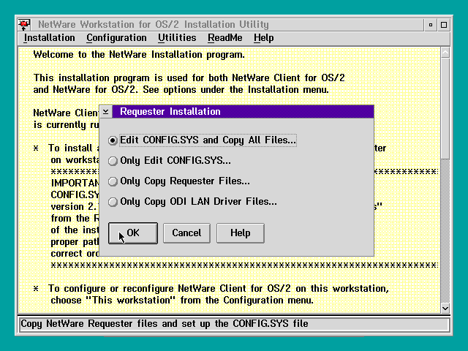Click the line beginning 'This installation program is used'
The image size is (468, 351).
pos(189,78)
